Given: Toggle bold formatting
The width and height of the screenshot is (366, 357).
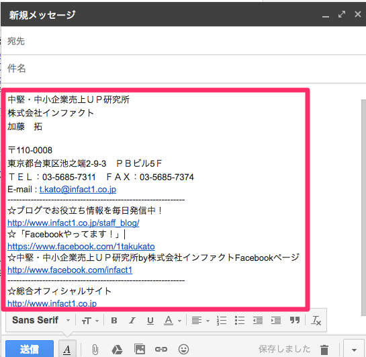Looking at the screenshot, I should pyautogui.click(x=114, y=321).
